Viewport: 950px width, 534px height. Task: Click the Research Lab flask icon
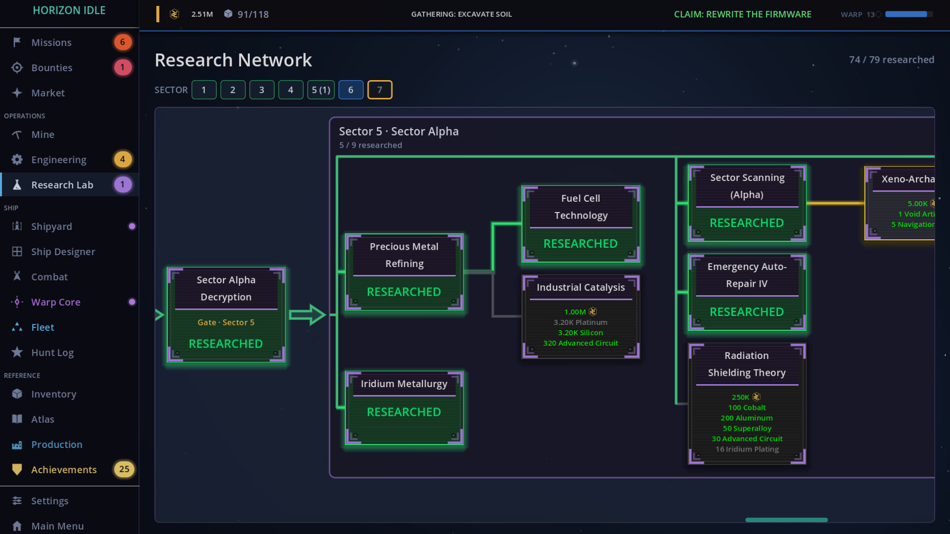[17, 184]
